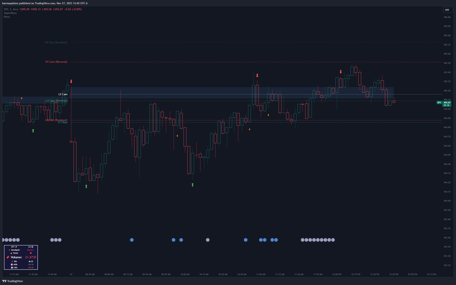Click the Volume value 21.873K

tap(31, 257)
